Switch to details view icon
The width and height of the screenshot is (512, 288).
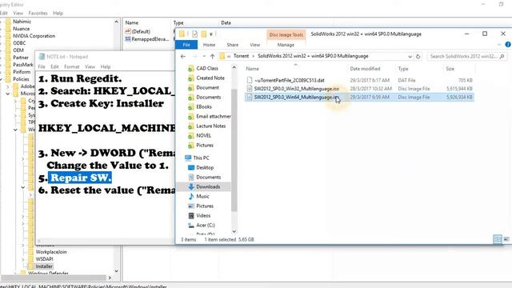[498, 239]
